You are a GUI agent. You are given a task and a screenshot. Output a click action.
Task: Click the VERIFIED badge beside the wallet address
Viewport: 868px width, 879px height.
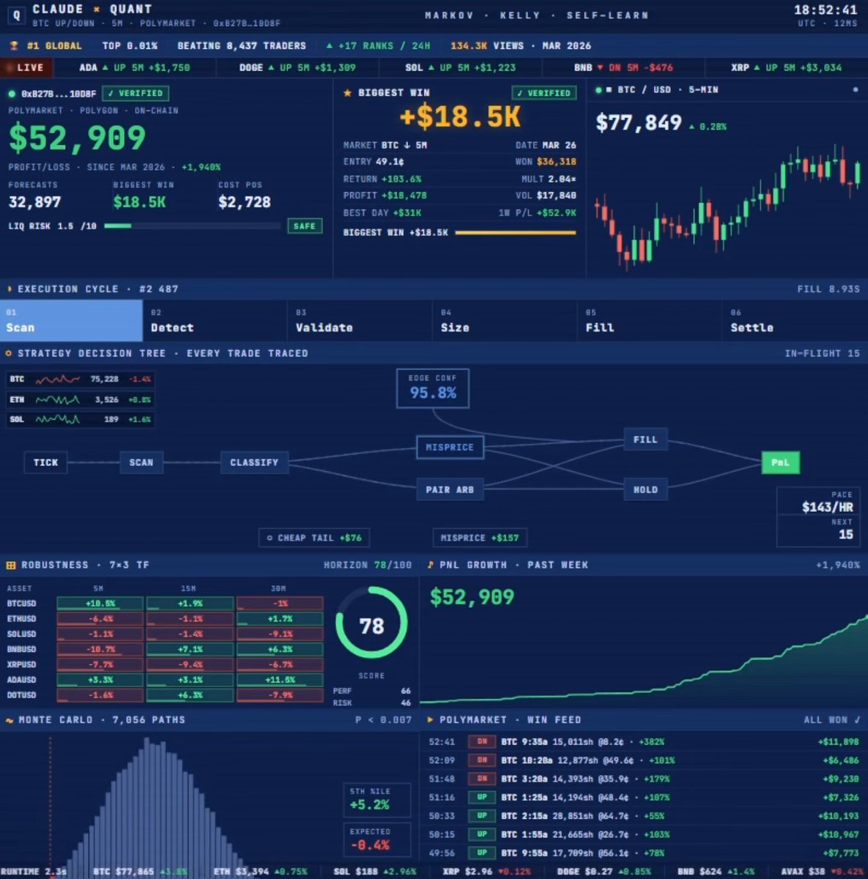point(136,94)
